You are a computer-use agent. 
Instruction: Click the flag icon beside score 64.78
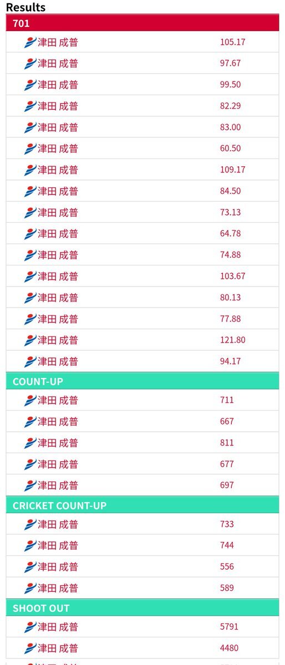pyautogui.click(x=30, y=234)
